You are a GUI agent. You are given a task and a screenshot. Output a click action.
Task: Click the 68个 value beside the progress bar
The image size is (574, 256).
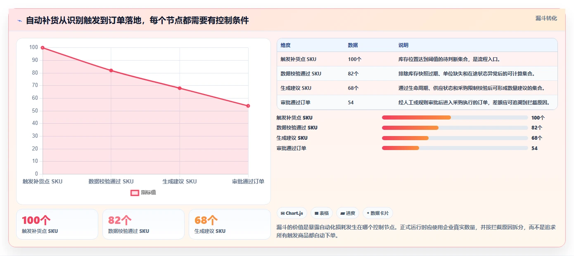[x=537, y=138]
